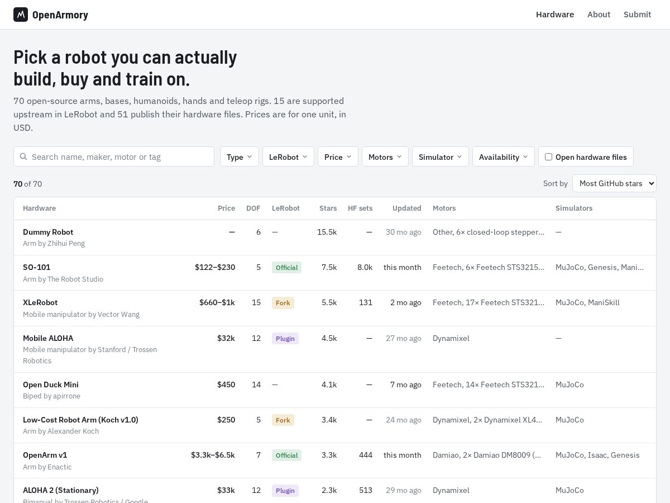Click 'Biped by apirrone' subtitle
This screenshot has width=670, height=503.
(x=51, y=396)
